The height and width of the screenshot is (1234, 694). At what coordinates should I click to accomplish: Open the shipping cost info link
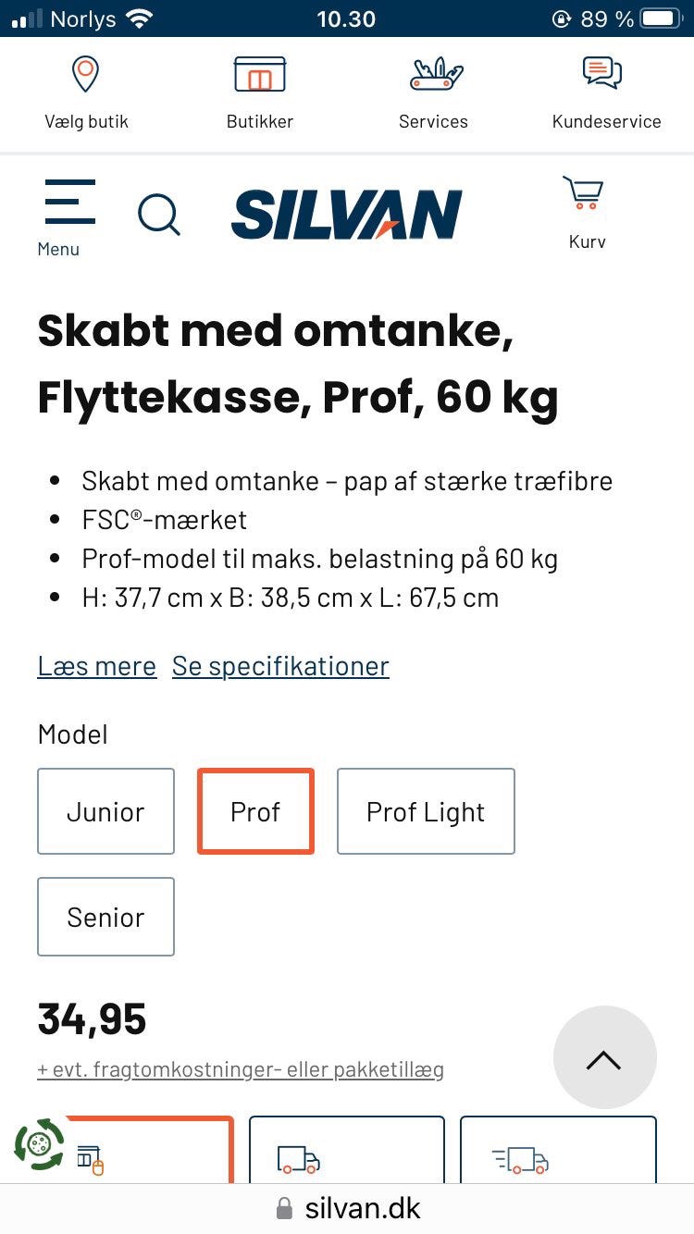pos(241,1069)
